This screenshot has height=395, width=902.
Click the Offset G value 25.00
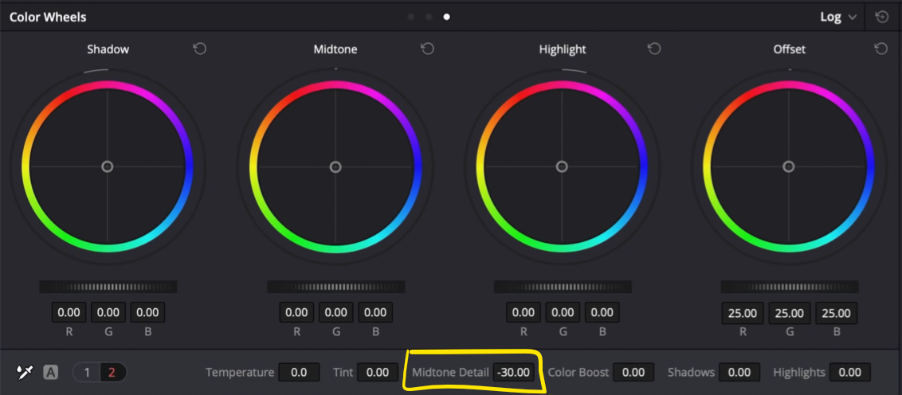point(789,313)
